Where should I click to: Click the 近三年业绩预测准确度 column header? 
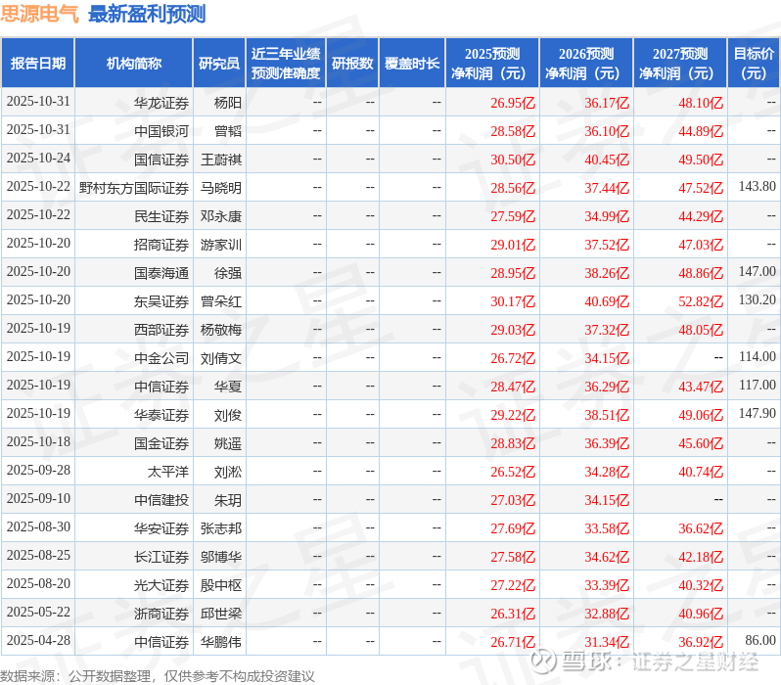286,64
